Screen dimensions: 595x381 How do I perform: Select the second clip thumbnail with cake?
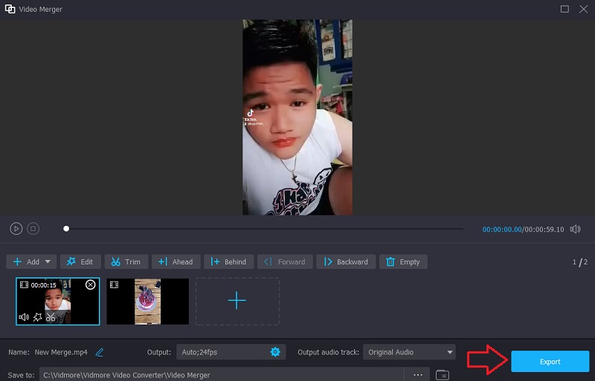click(x=147, y=302)
